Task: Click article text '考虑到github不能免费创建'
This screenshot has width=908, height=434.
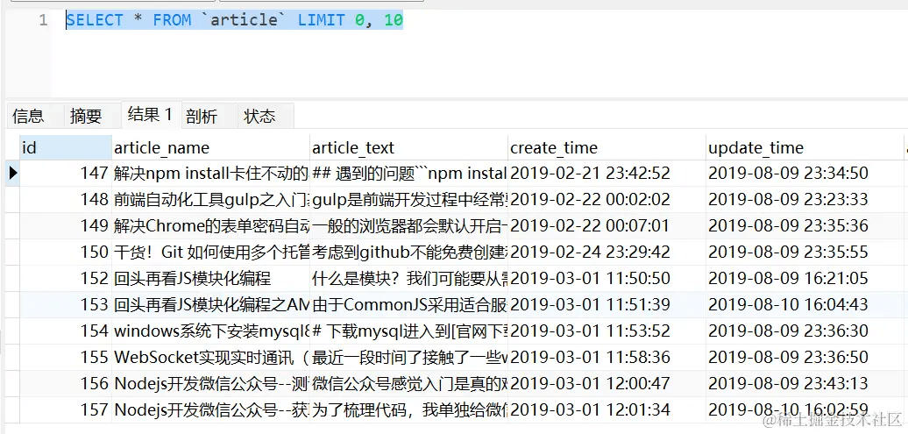Action: click(408, 252)
